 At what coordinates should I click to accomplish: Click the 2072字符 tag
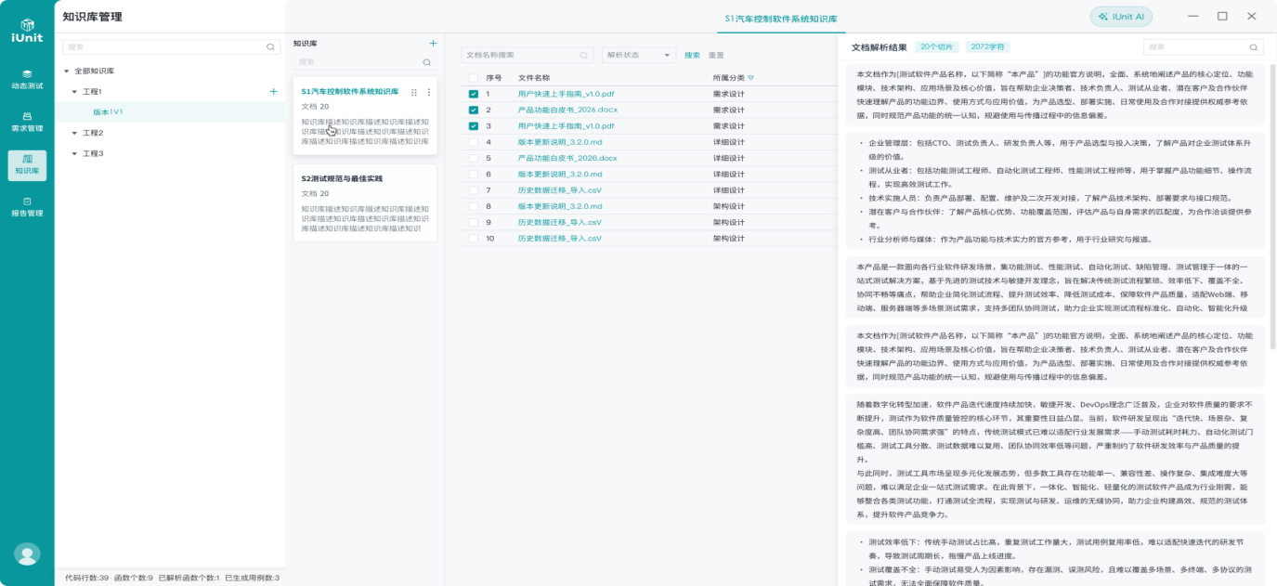(987, 46)
